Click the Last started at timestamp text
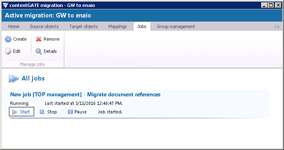 [x=84, y=104]
